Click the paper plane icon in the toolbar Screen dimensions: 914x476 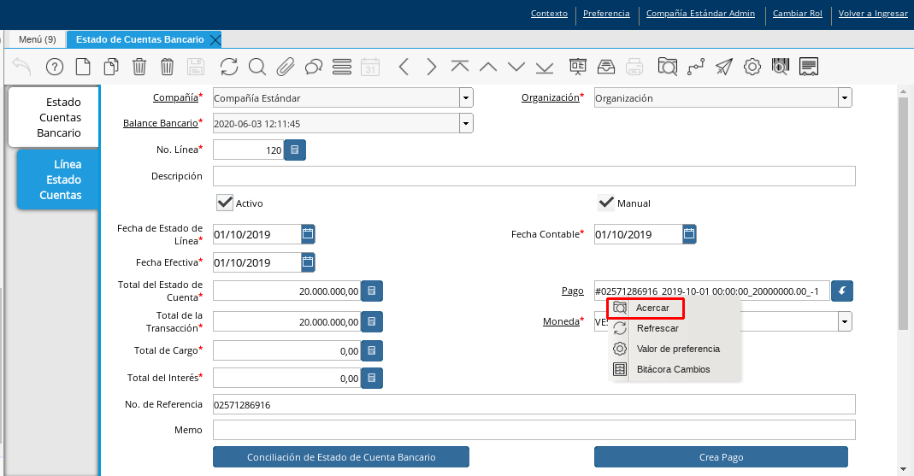click(724, 67)
